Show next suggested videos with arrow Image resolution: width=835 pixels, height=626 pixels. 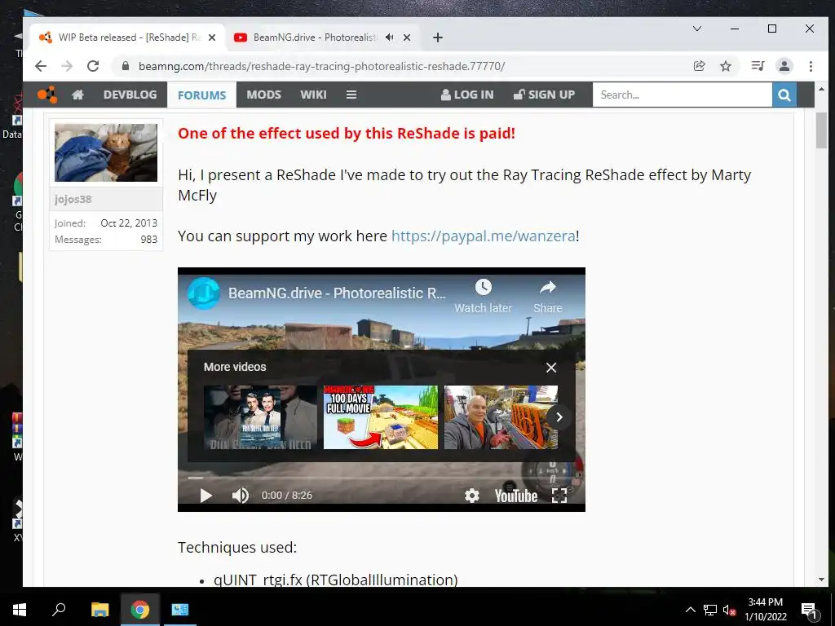559,417
